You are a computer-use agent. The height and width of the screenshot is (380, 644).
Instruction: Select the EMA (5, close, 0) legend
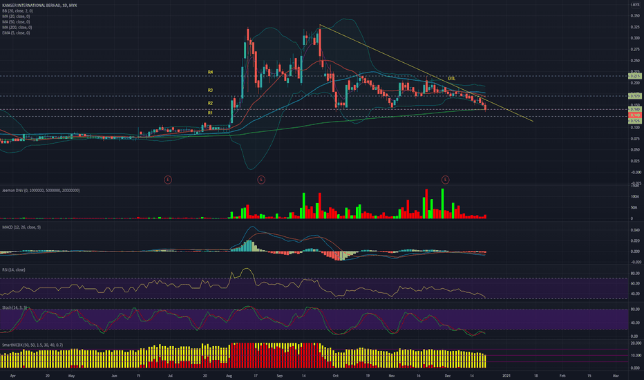[16, 32]
